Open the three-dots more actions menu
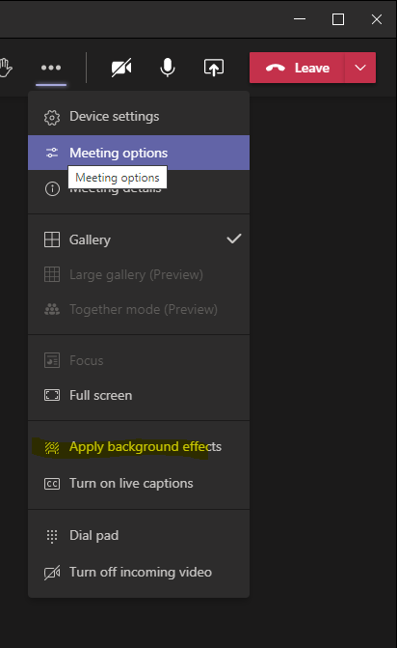 point(51,68)
